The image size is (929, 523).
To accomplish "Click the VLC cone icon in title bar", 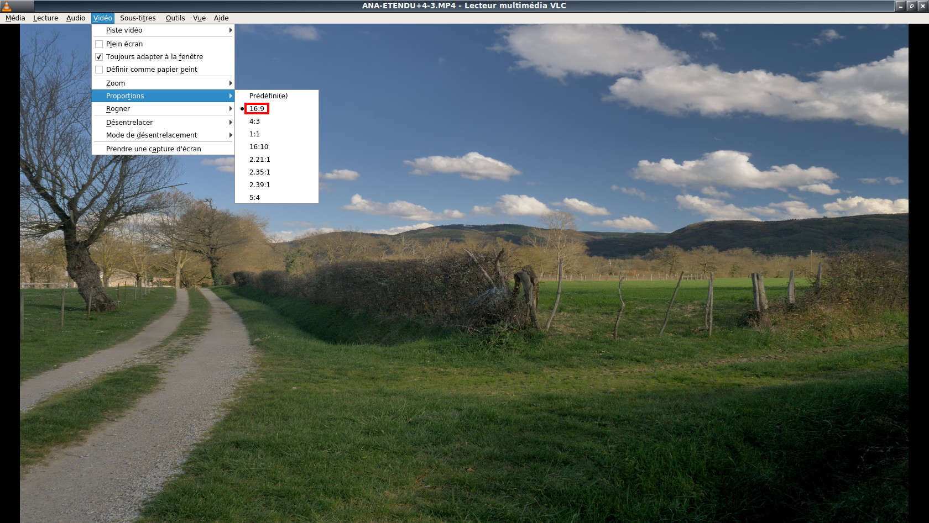I will pyautogui.click(x=7, y=6).
